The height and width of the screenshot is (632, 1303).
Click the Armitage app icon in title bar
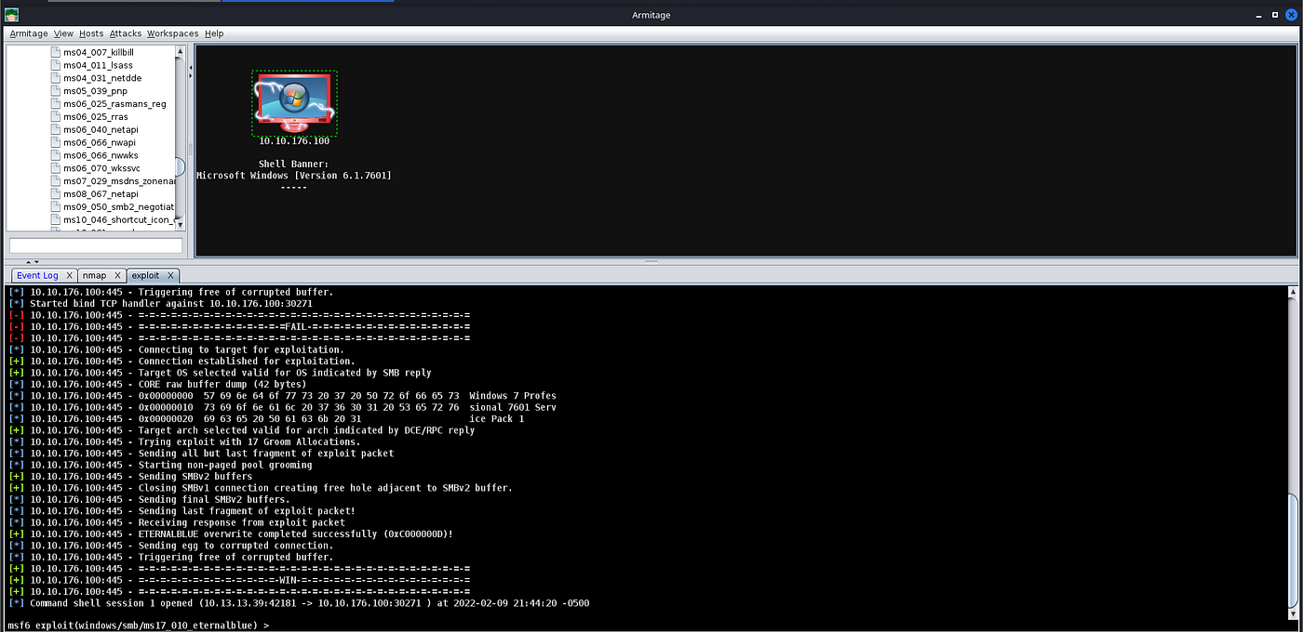11,15
